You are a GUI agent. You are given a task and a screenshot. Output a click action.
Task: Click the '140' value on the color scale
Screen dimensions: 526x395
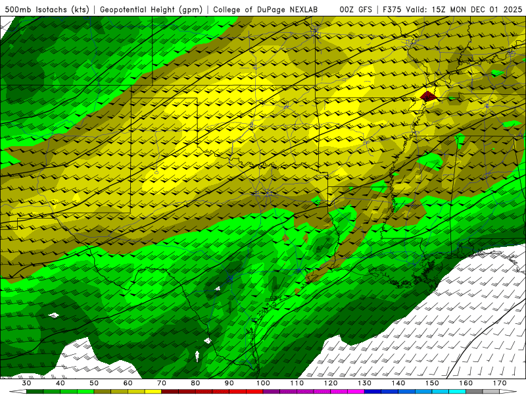(x=398, y=383)
